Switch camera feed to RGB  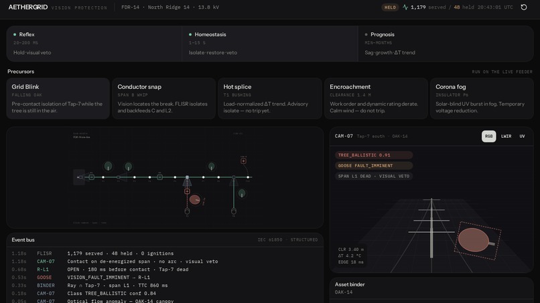click(488, 136)
